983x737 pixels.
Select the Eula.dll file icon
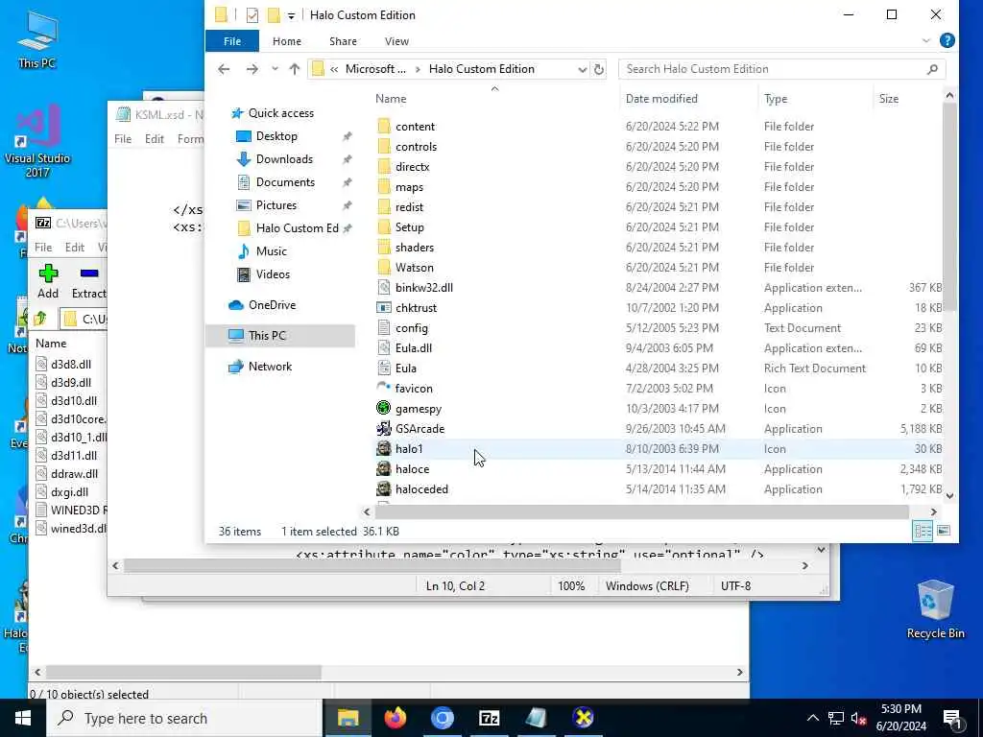pyautogui.click(x=384, y=347)
